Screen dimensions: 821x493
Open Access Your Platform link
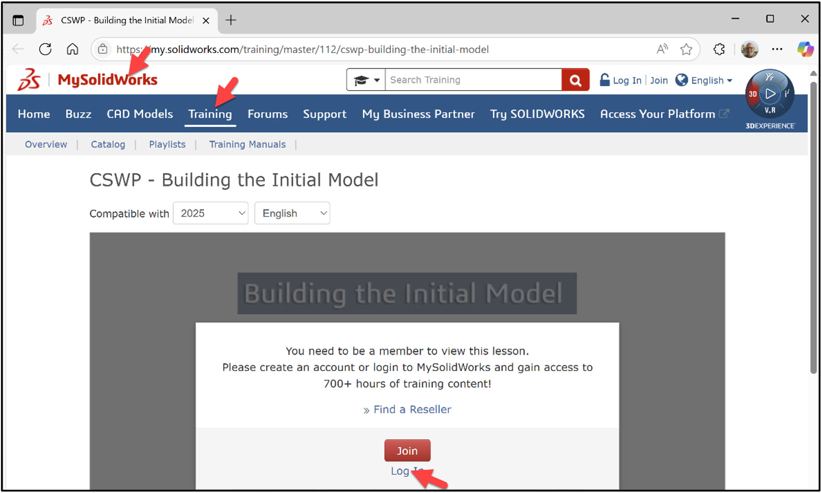click(x=665, y=114)
